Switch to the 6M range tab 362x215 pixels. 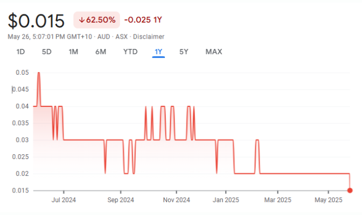[x=101, y=52]
